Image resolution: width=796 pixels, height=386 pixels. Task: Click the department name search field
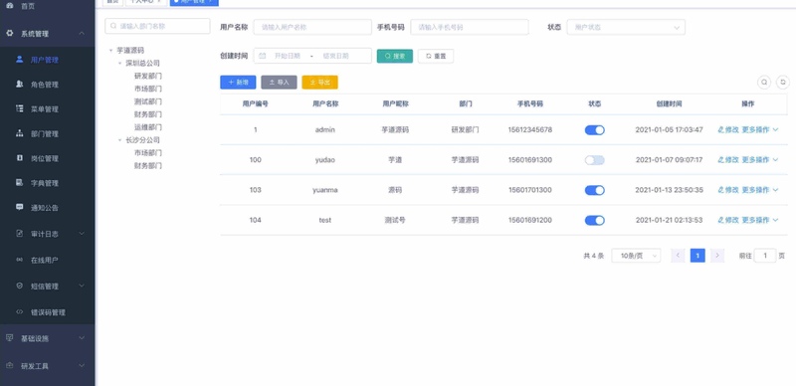(x=157, y=26)
